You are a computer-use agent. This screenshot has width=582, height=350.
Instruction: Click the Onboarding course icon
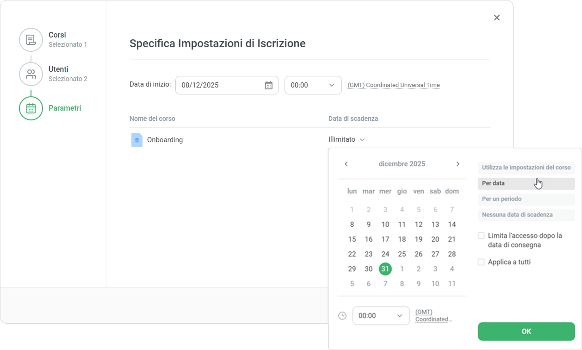[137, 140]
